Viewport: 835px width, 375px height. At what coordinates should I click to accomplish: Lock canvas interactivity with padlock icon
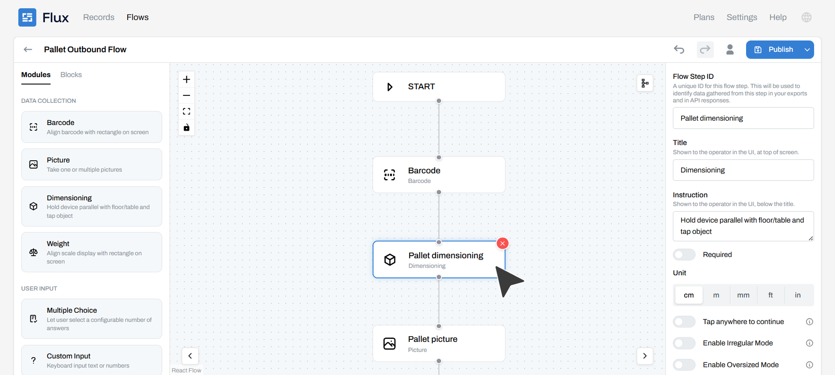[x=186, y=127]
